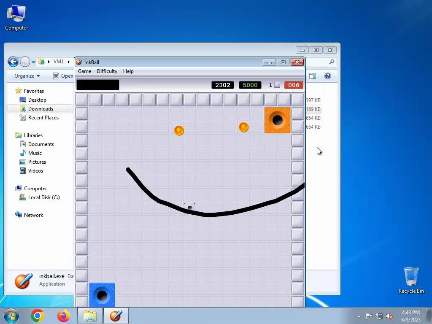Expand the arrow before VM1 breadcrumb
Image resolution: width=432 pixels, height=324 pixels.
click(49, 62)
